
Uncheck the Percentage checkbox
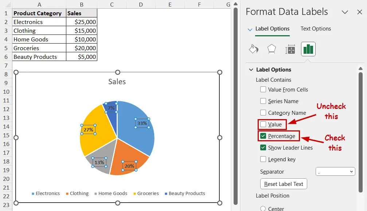tap(263, 136)
